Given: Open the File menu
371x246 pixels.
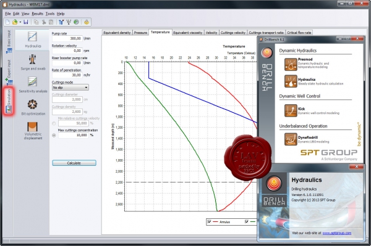Looking at the screenshot, I should click(x=8, y=14).
